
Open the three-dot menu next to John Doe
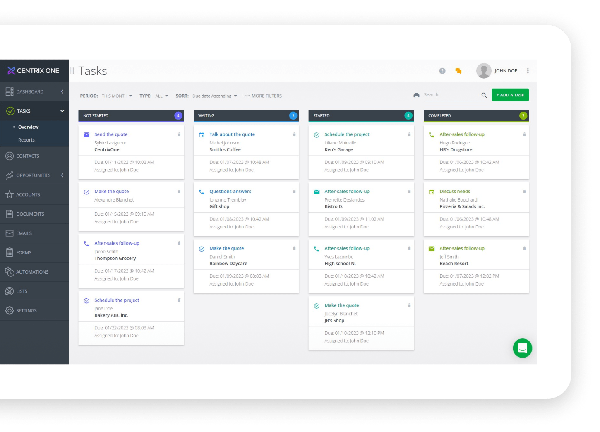coord(528,71)
